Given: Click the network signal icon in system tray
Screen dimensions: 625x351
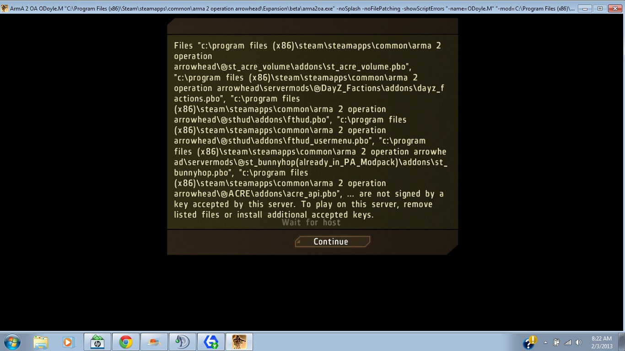Looking at the screenshot, I should pos(568,342).
